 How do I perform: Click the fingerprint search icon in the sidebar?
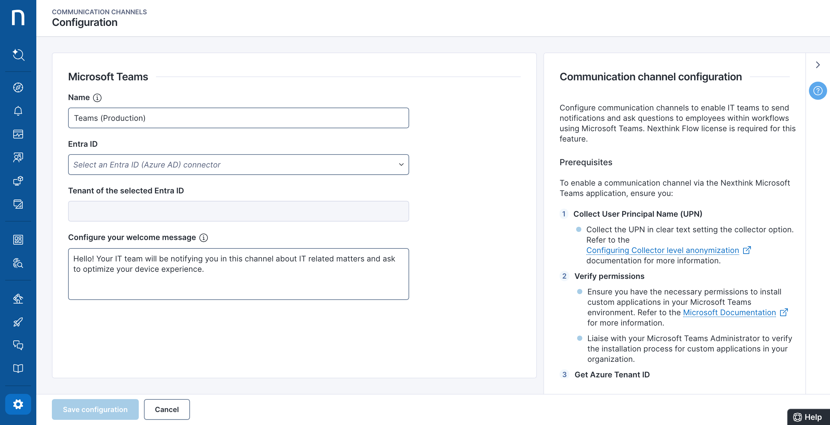click(x=18, y=263)
